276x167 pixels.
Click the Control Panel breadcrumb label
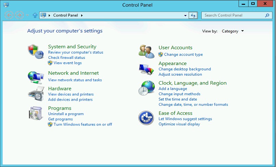65,15
